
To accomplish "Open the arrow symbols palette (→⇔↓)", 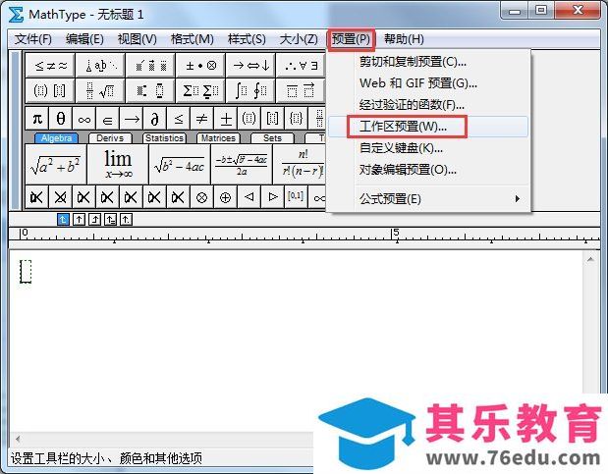I will tap(250, 66).
